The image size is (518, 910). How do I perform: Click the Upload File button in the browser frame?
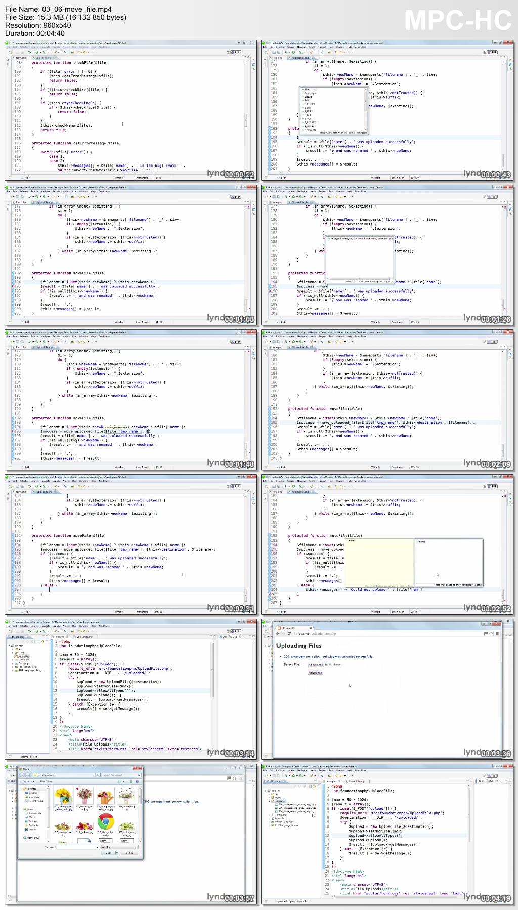(x=316, y=673)
